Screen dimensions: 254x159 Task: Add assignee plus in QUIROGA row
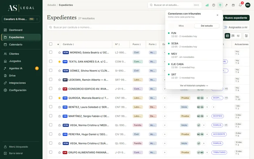pyautogui.click(x=207, y=98)
